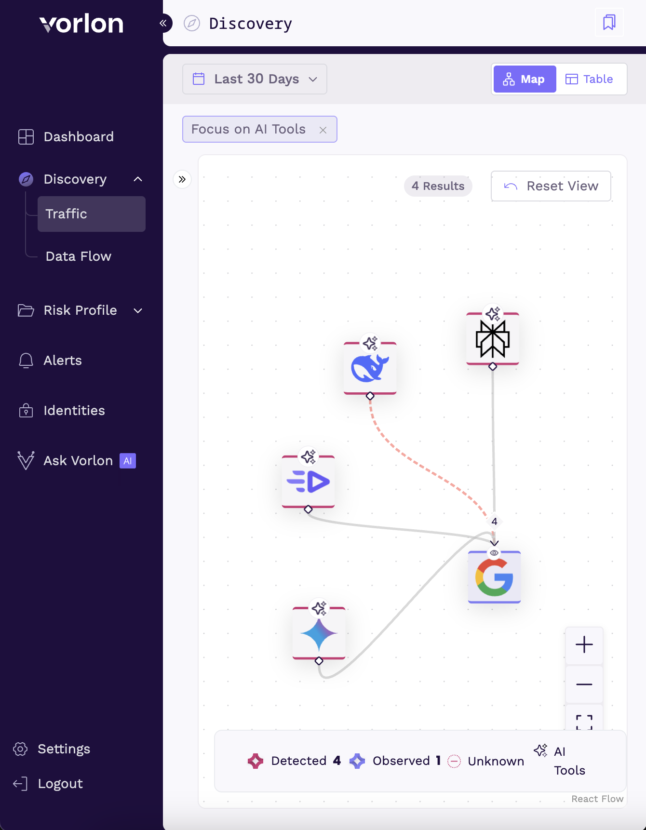Open the React Flow attribution link

597,799
